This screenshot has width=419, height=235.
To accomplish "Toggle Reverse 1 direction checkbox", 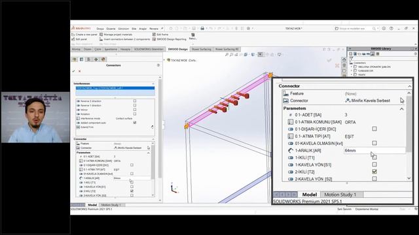I will click(135, 105).
